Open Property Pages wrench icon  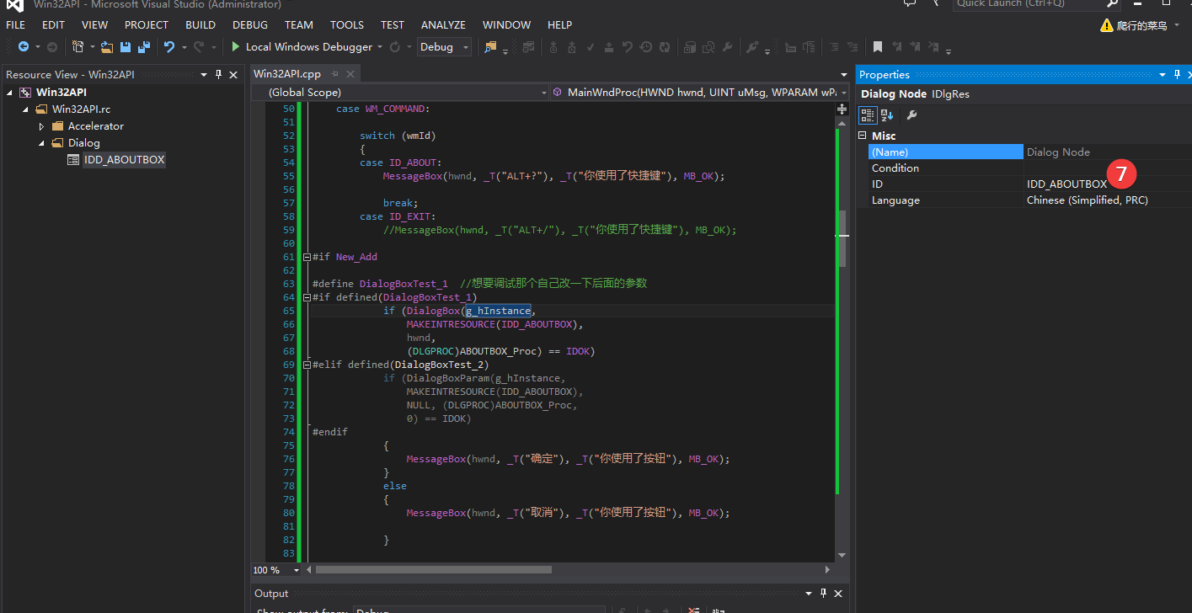(x=911, y=115)
